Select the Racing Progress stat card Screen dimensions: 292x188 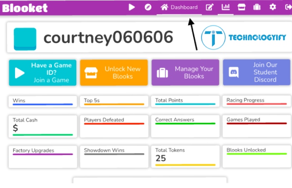pos(257,101)
